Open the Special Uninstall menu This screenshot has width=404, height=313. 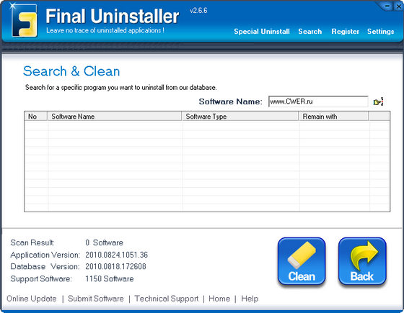tap(262, 32)
